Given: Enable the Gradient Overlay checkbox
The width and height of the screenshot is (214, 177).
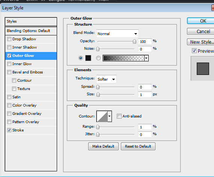Looking at the screenshot, I should tap(9, 114).
